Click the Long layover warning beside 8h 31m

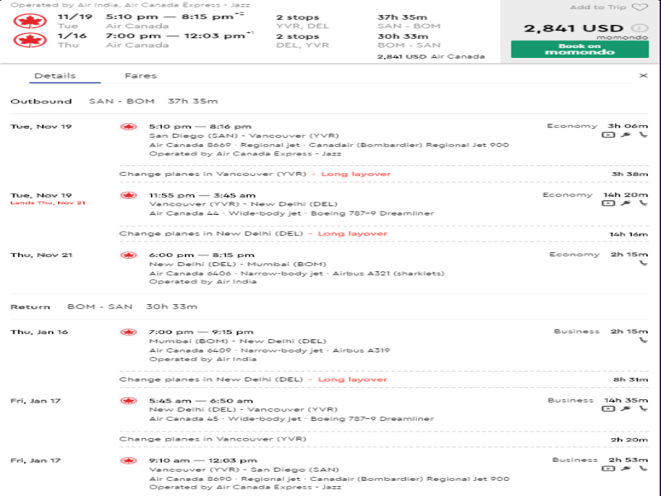click(353, 379)
